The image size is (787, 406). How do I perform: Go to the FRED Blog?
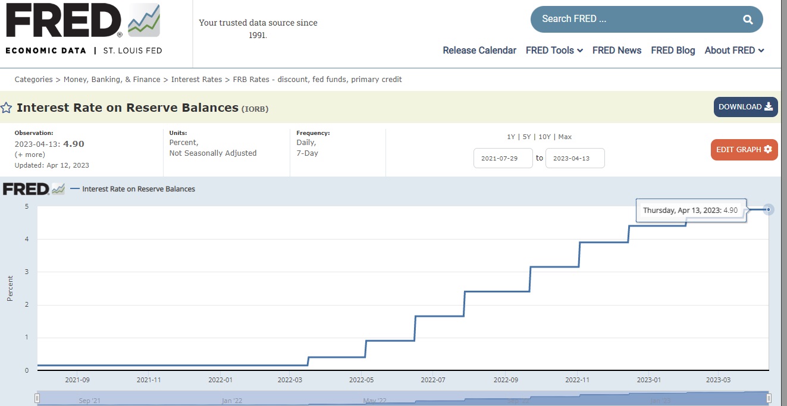[673, 51]
